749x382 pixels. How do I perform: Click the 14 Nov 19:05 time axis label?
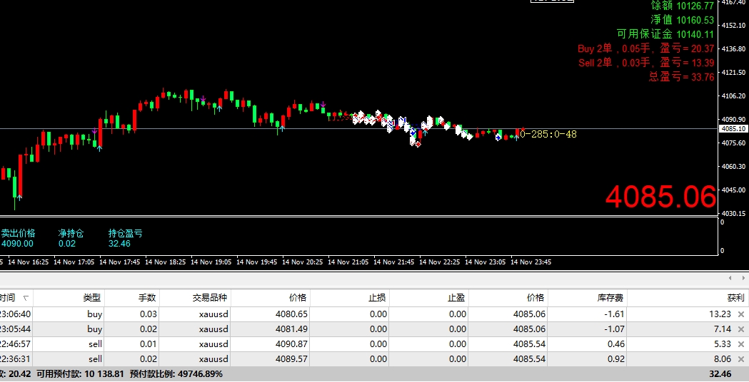pyautogui.click(x=211, y=262)
